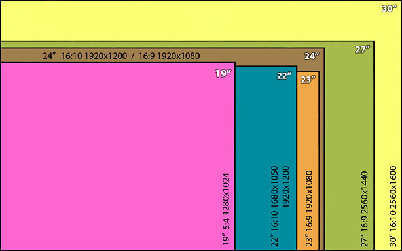402x251 pixels.
Task: Click the vertical 27" 16:9 2560x1440 text
Action: tap(364, 209)
